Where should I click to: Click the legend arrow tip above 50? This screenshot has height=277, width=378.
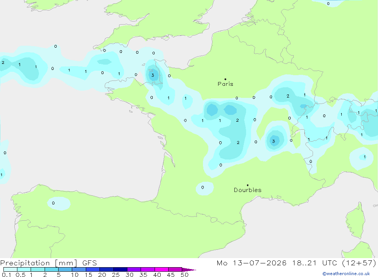pos(189,269)
